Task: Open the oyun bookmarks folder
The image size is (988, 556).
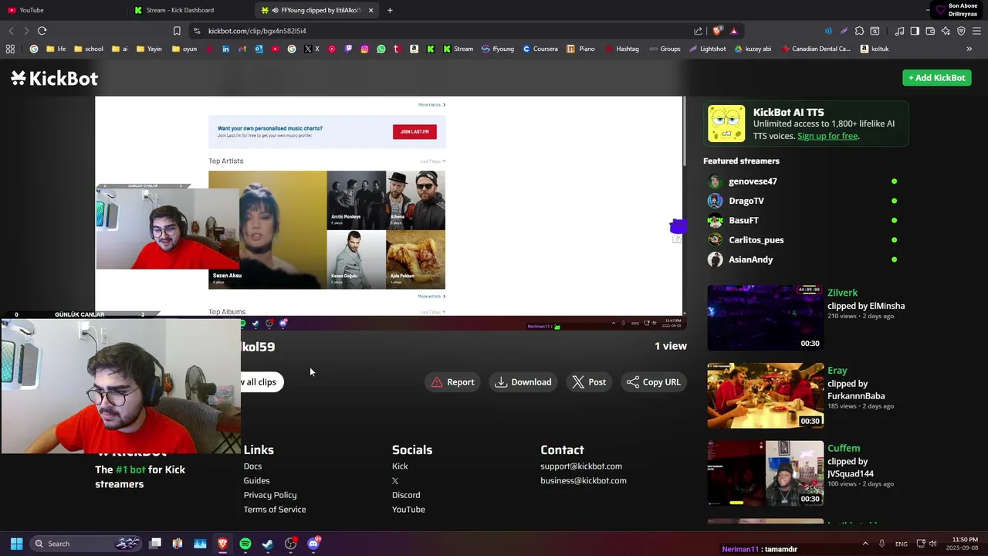Action: (x=184, y=49)
